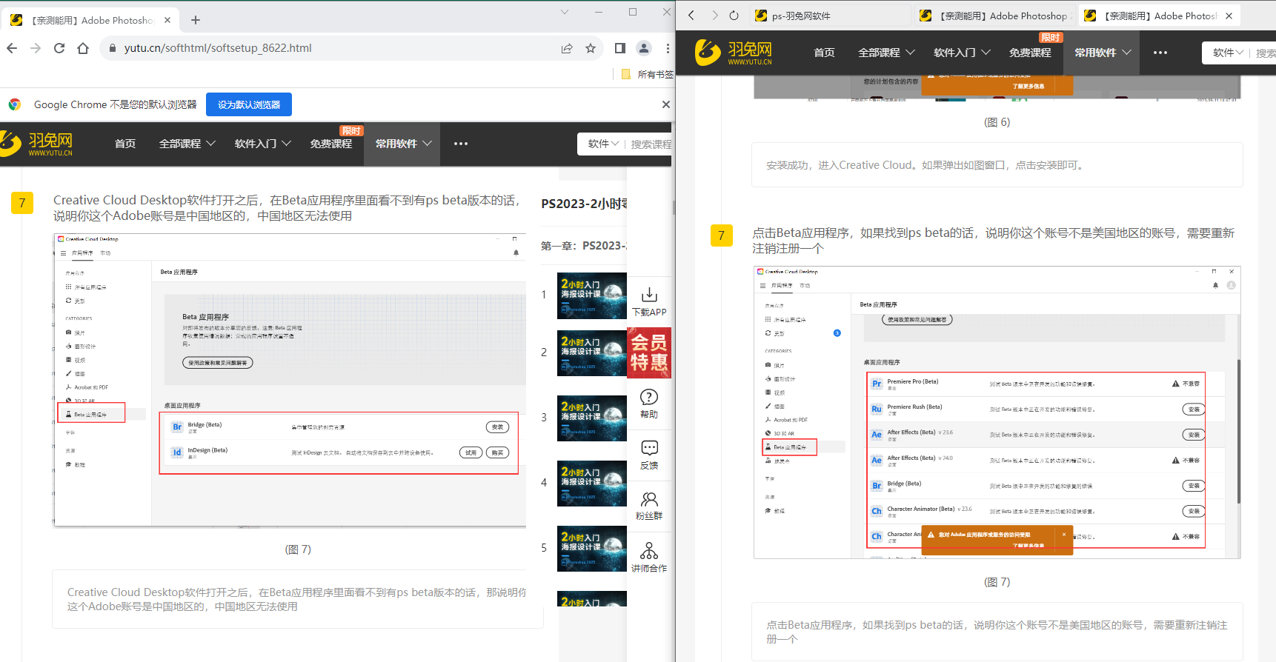Open 首页 in left window navigation
The image size is (1276, 662).
pos(125,144)
